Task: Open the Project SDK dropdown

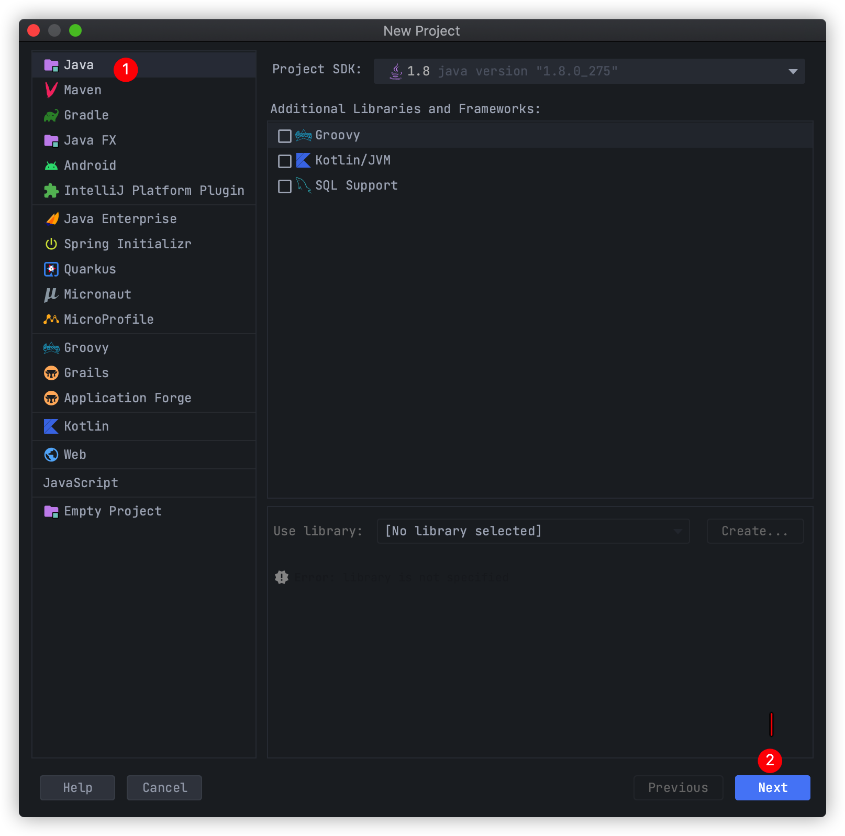Action: pos(589,71)
